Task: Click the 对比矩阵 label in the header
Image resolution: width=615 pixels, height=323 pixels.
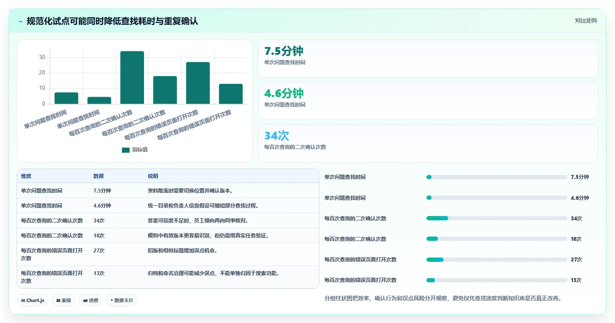Action: click(x=586, y=21)
